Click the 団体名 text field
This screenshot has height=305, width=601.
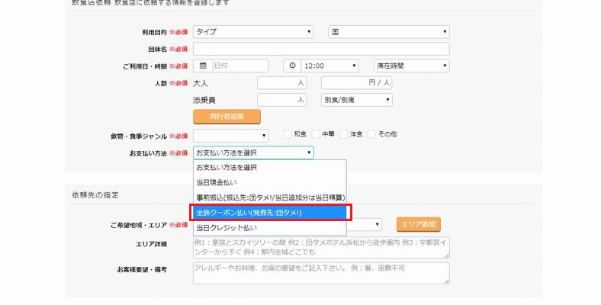pos(321,49)
